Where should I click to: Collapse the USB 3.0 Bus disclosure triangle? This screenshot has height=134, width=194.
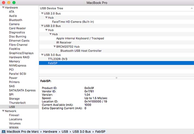42,55
